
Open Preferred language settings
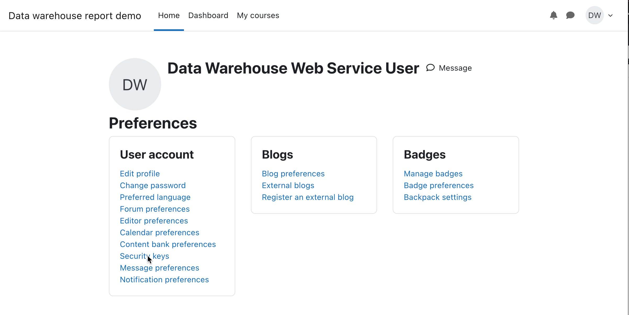tap(155, 197)
